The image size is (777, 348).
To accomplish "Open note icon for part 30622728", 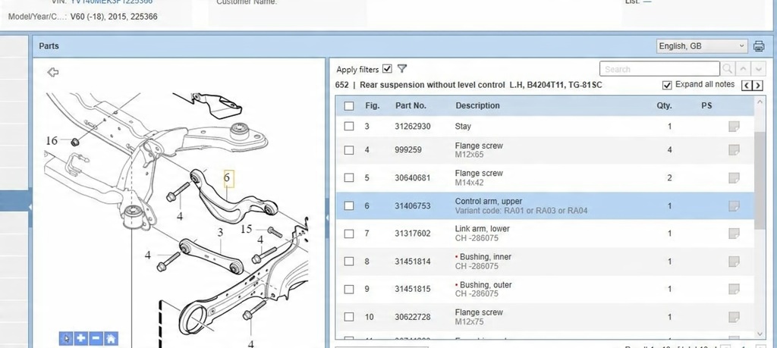I will pyautogui.click(x=734, y=317).
